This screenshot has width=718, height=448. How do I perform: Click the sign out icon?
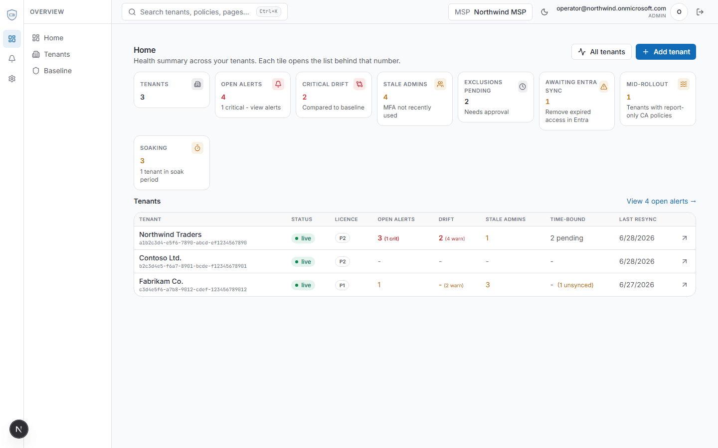tap(700, 12)
